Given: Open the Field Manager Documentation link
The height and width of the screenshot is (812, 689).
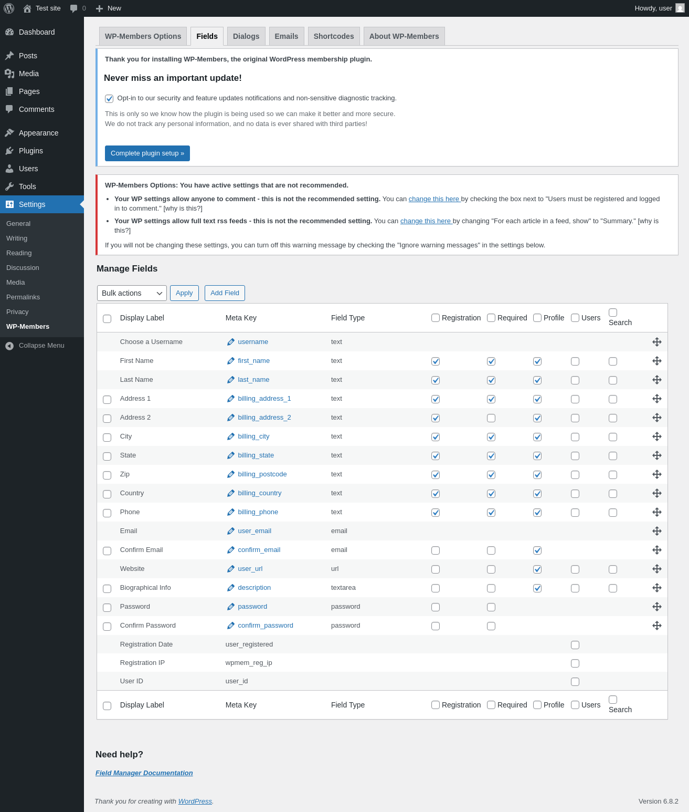Looking at the screenshot, I should [x=144, y=773].
